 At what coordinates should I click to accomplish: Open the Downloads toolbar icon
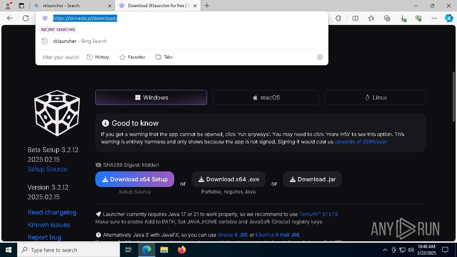pos(403,18)
